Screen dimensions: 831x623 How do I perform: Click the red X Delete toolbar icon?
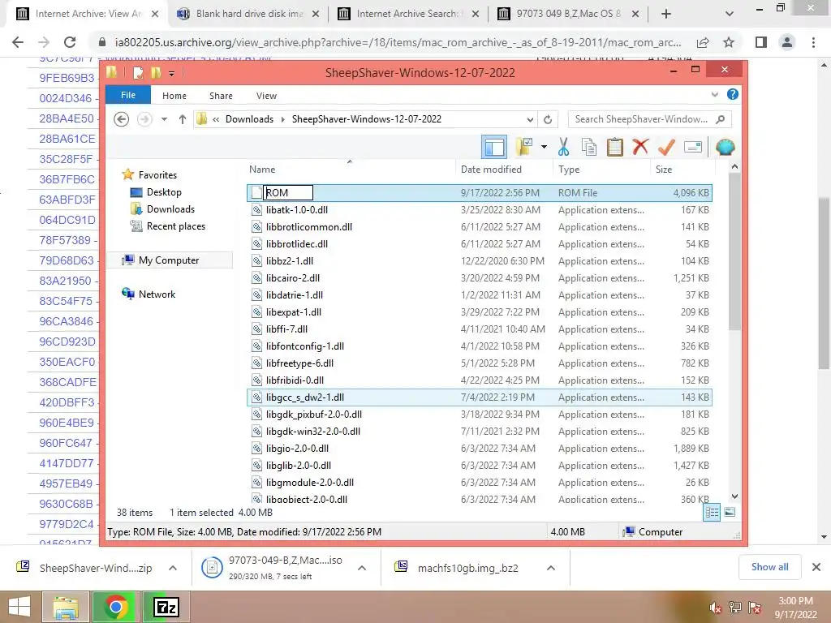coord(641,147)
